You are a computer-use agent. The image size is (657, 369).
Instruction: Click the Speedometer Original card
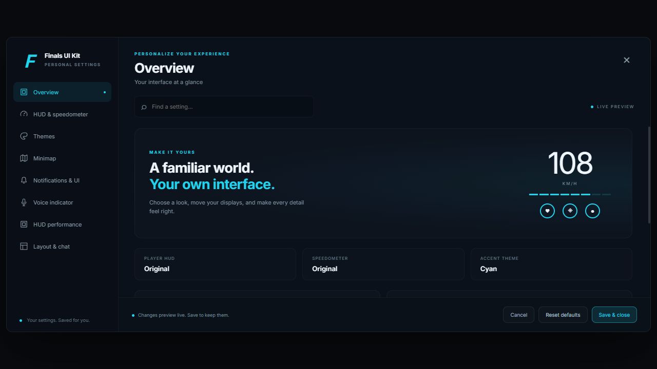pos(383,264)
